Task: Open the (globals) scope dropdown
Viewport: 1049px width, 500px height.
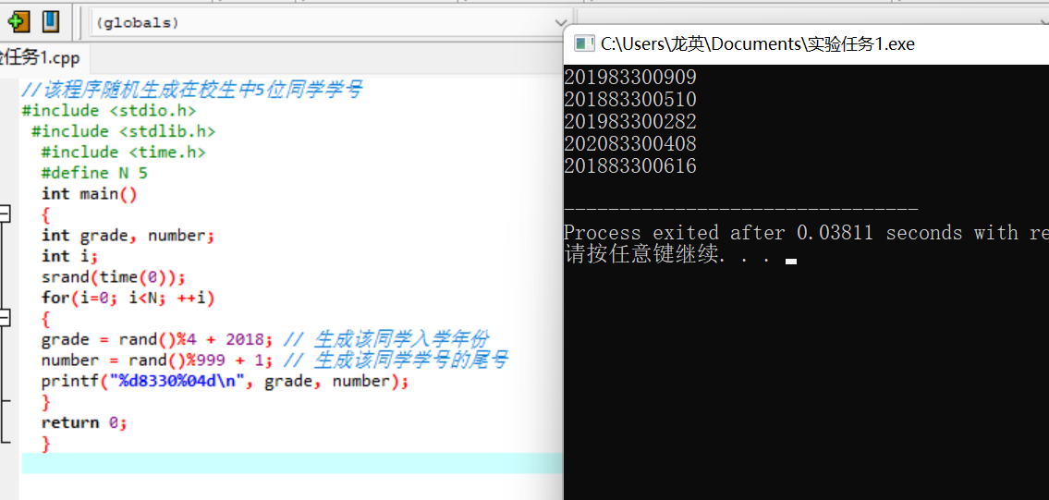Action: [x=331, y=23]
